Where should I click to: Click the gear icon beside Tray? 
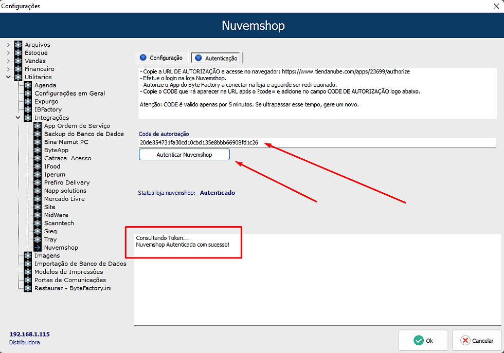click(x=38, y=239)
